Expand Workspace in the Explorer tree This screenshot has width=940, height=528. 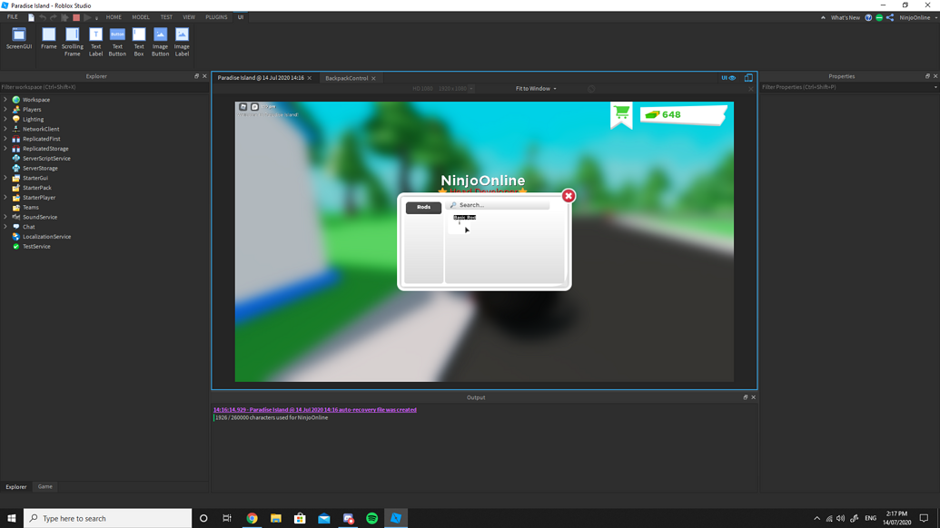click(x=5, y=99)
